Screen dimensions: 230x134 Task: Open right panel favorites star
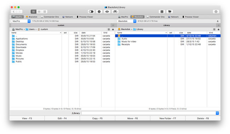(x=218, y=29)
